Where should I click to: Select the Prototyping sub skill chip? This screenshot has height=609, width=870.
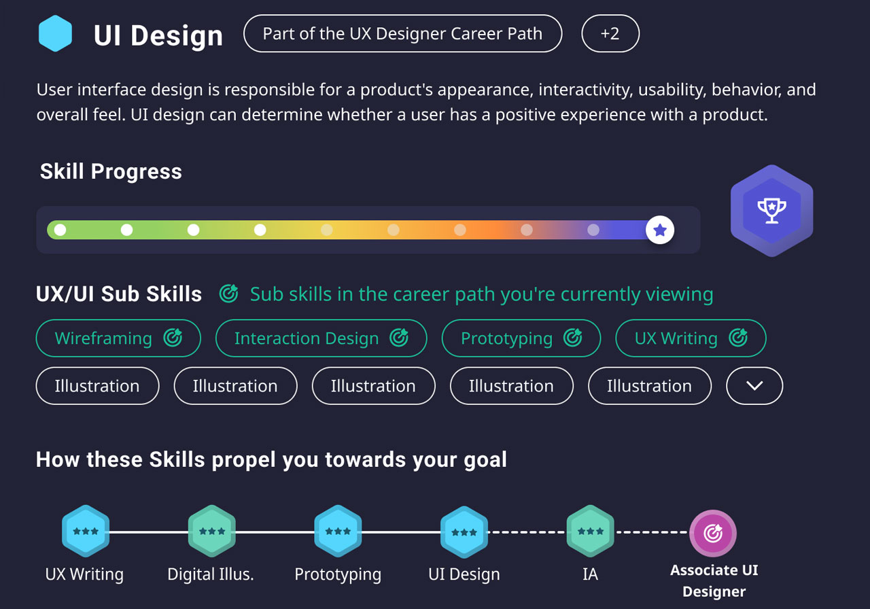[x=521, y=338]
